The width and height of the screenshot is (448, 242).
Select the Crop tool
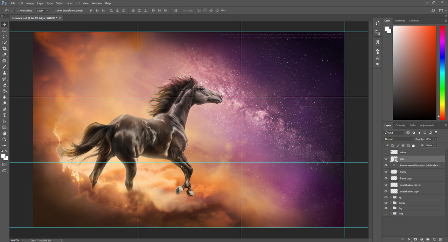5,49
